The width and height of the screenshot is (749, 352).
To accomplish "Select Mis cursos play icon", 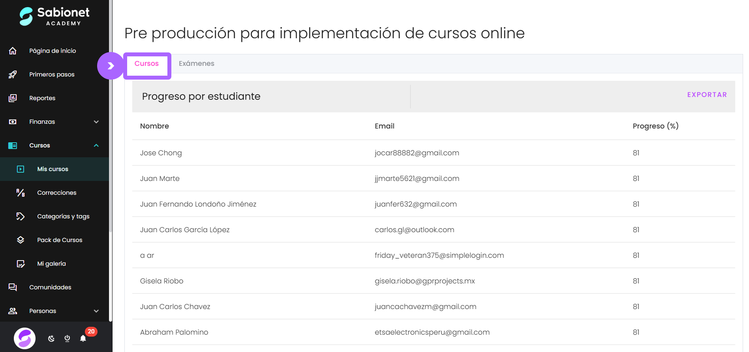I will tap(21, 169).
